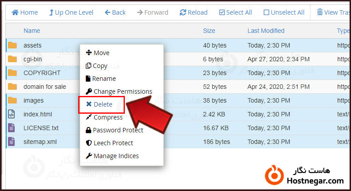
Task: Click the Back arrow button
Action: (x=115, y=12)
